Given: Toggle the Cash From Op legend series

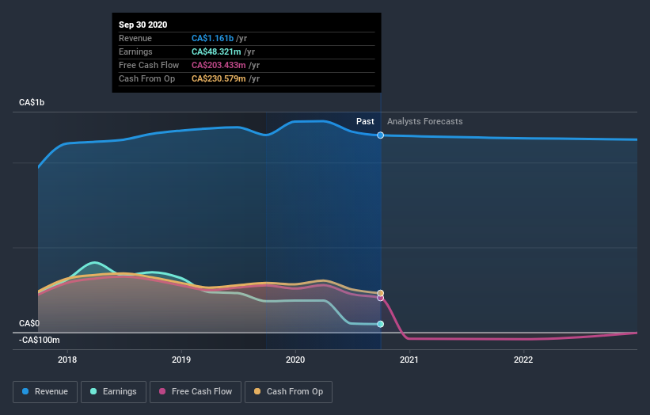Looking at the screenshot, I should 288,392.
